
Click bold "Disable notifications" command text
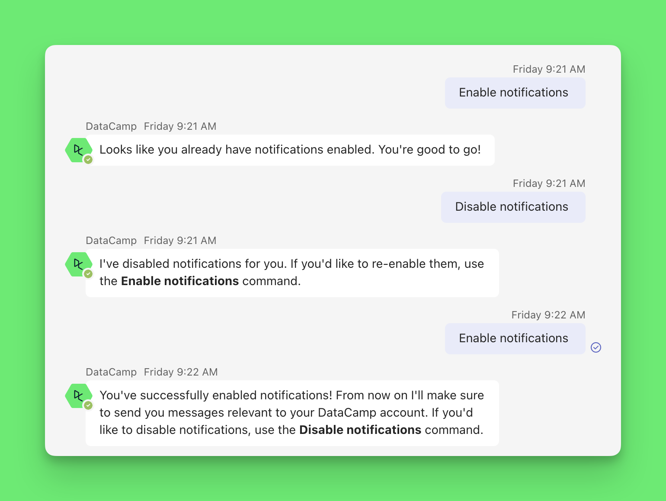pyautogui.click(x=360, y=430)
